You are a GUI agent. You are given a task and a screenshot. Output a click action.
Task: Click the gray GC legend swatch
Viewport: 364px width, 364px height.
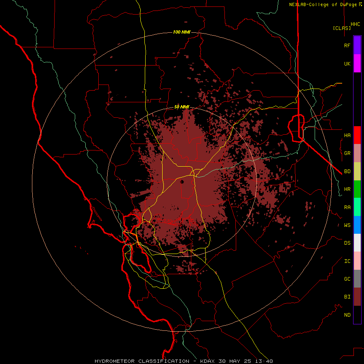pos(357,279)
